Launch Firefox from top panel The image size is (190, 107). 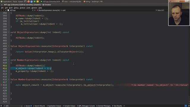click(x=28, y=1)
